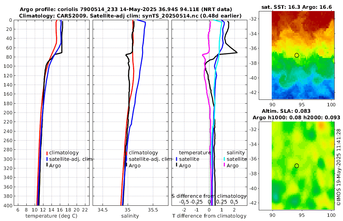Viewport: 343px width, 221px height.
Task: Click red climatology swatch in temperature panel legend
Action: 47,153
